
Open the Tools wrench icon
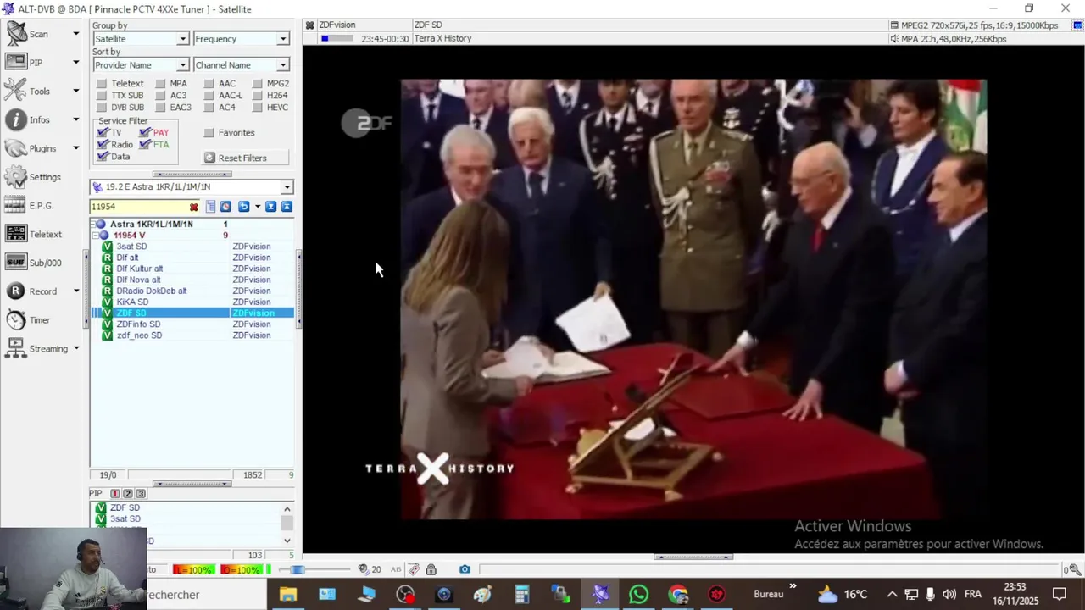click(x=17, y=91)
